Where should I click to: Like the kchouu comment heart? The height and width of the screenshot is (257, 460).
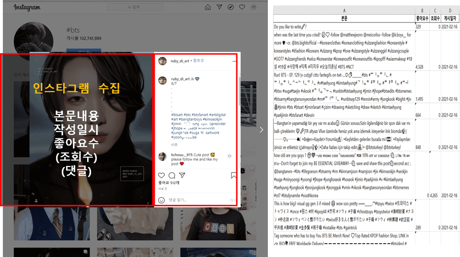(230, 156)
